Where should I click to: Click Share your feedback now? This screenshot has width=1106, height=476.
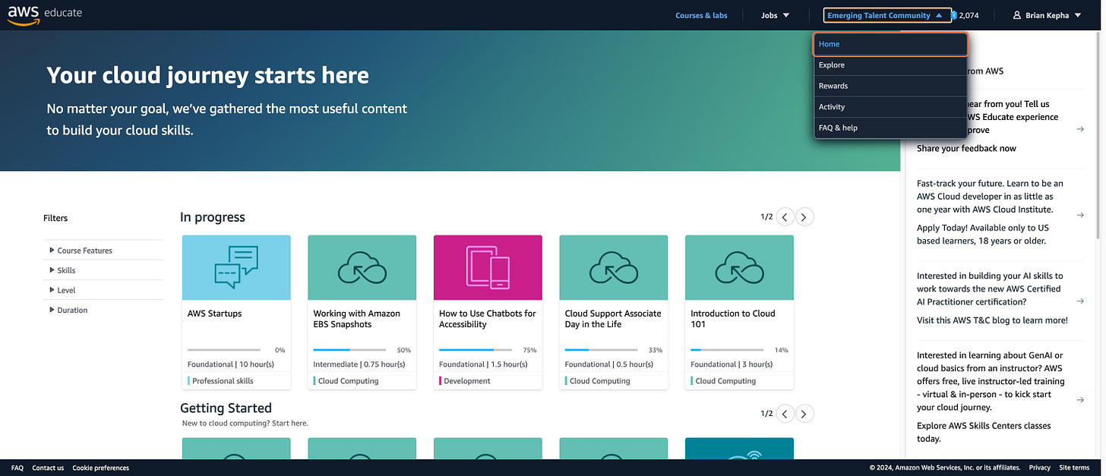click(x=966, y=148)
